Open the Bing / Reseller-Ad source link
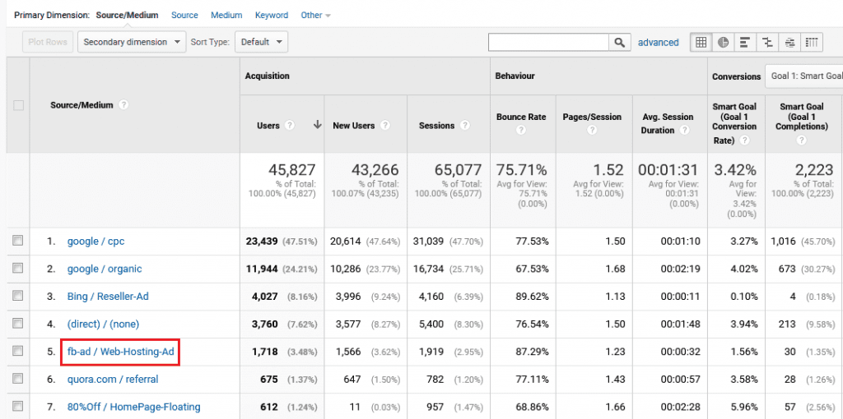Image resolution: width=843 pixels, height=419 pixels. pos(108,297)
